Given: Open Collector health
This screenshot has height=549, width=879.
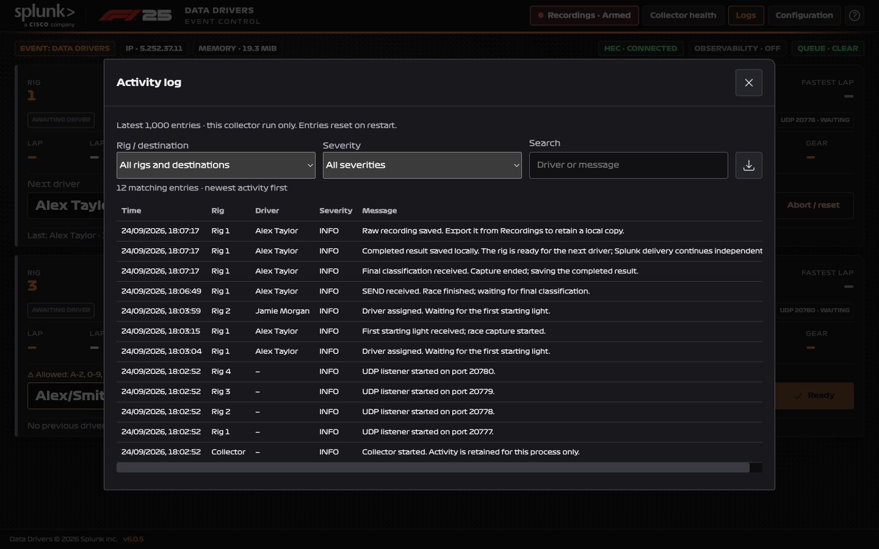Looking at the screenshot, I should point(683,15).
